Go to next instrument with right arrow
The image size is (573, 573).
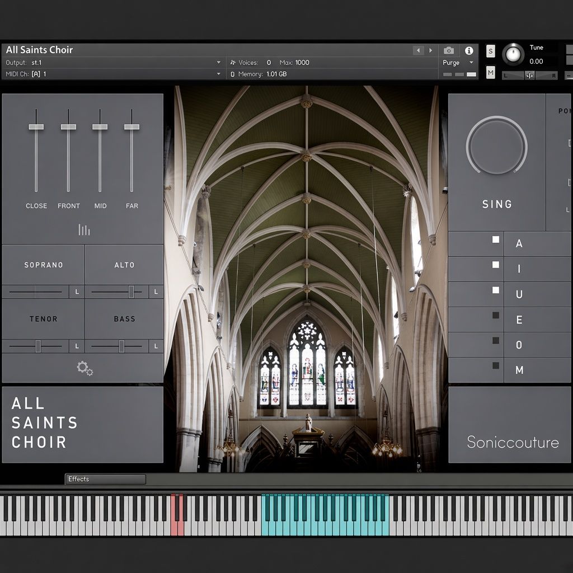[430, 50]
